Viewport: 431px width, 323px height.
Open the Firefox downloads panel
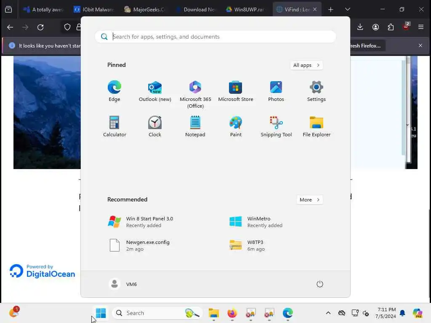pos(360,27)
